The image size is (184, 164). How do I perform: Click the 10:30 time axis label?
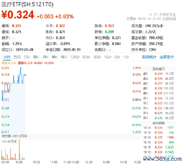(36, 162)
